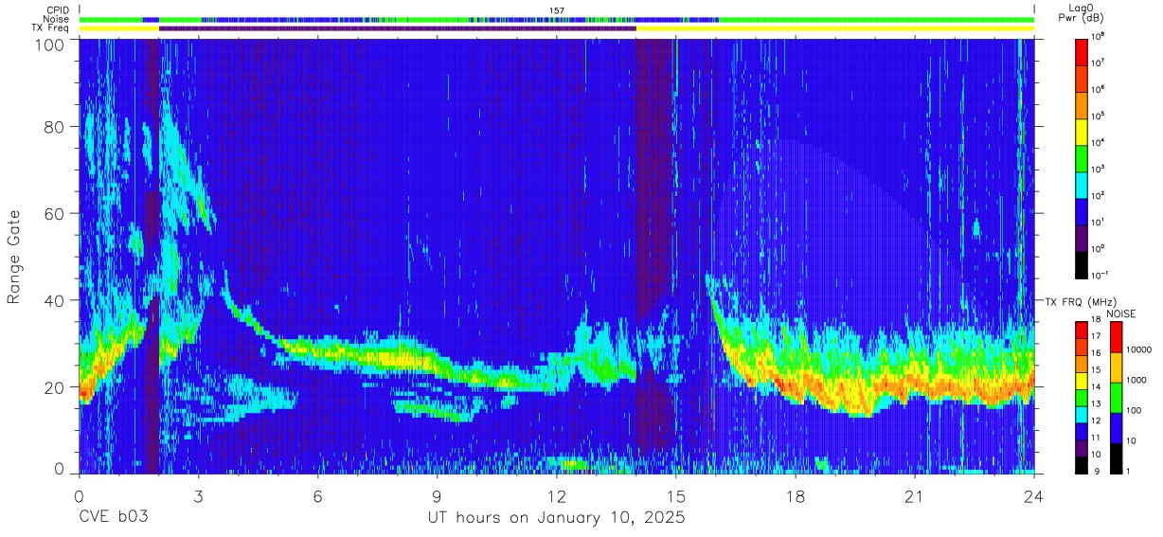Image resolution: width=1163 pixels, height=537 pixels.
Task: Click the UT hour 24 tick label
Action: coord(1033,496)
